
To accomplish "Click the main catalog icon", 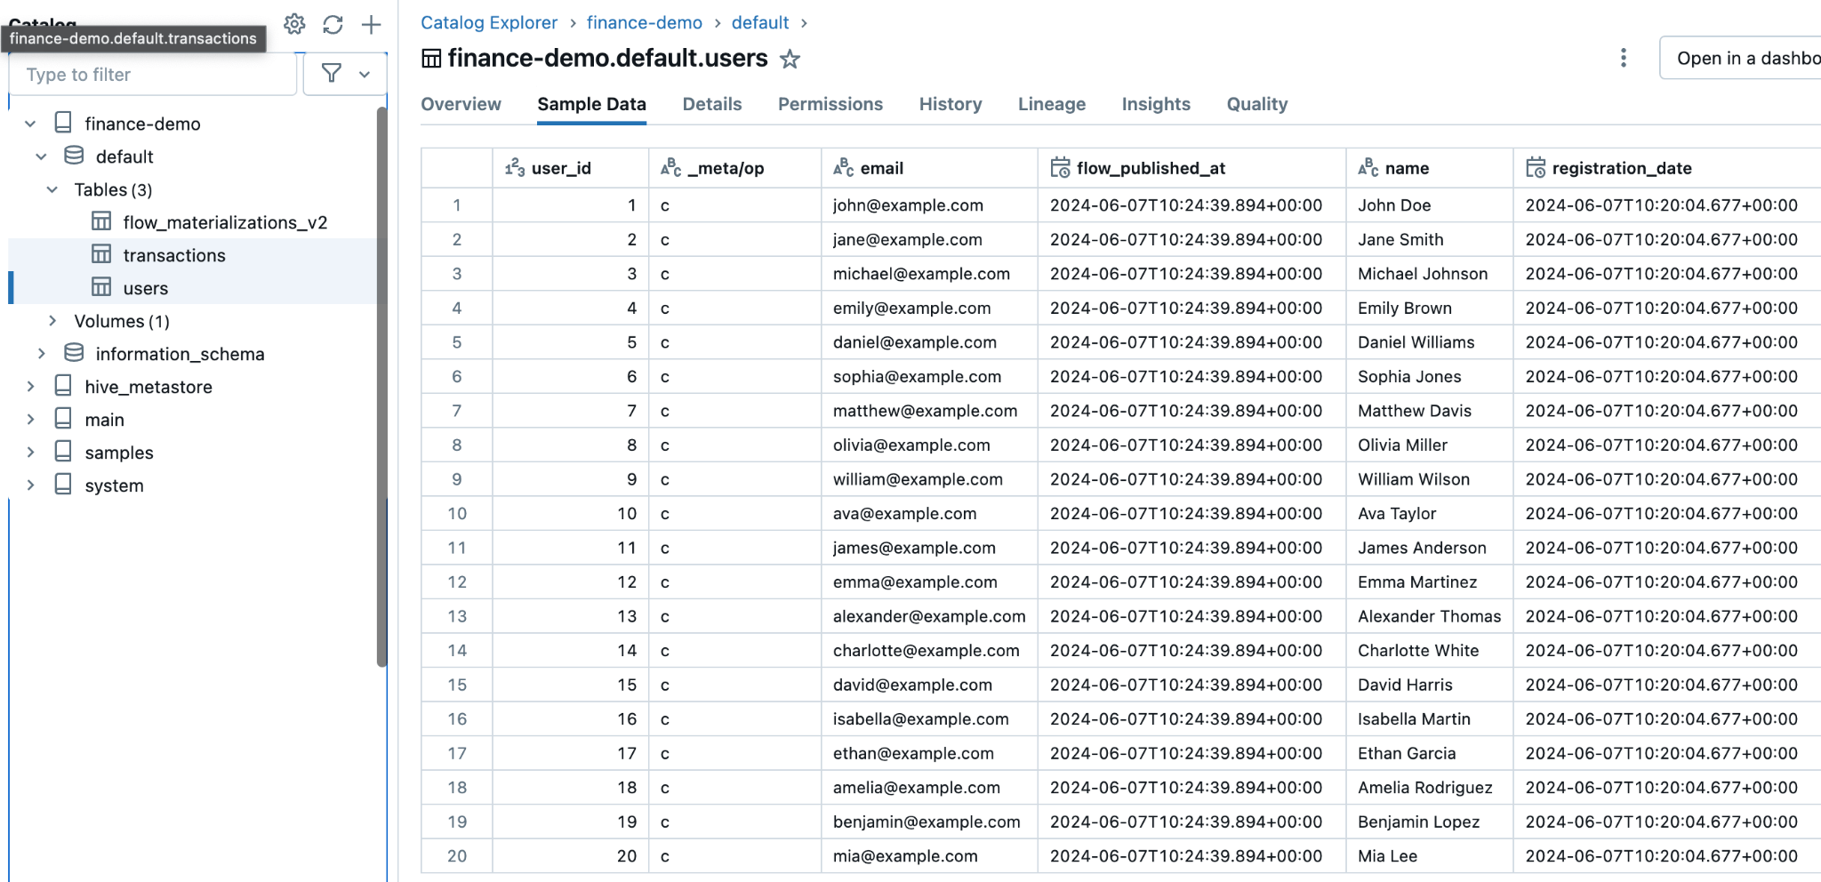I will click(63, 419).
